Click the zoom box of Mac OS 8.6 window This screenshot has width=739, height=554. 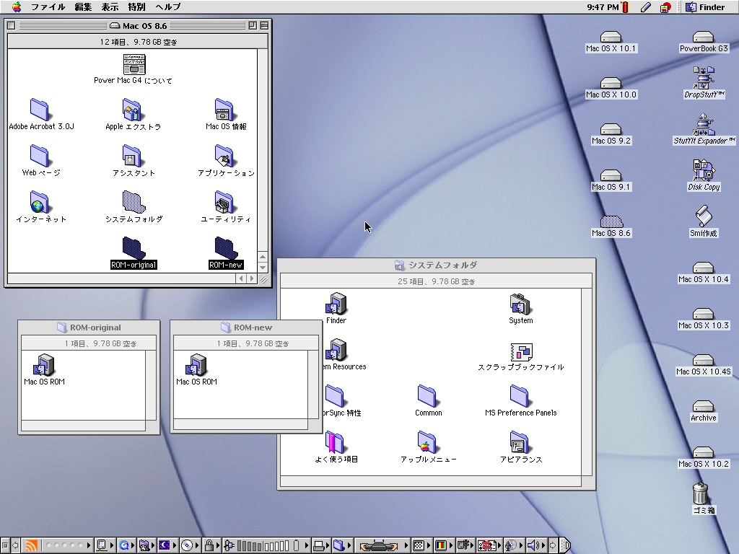tap(253, 25)
